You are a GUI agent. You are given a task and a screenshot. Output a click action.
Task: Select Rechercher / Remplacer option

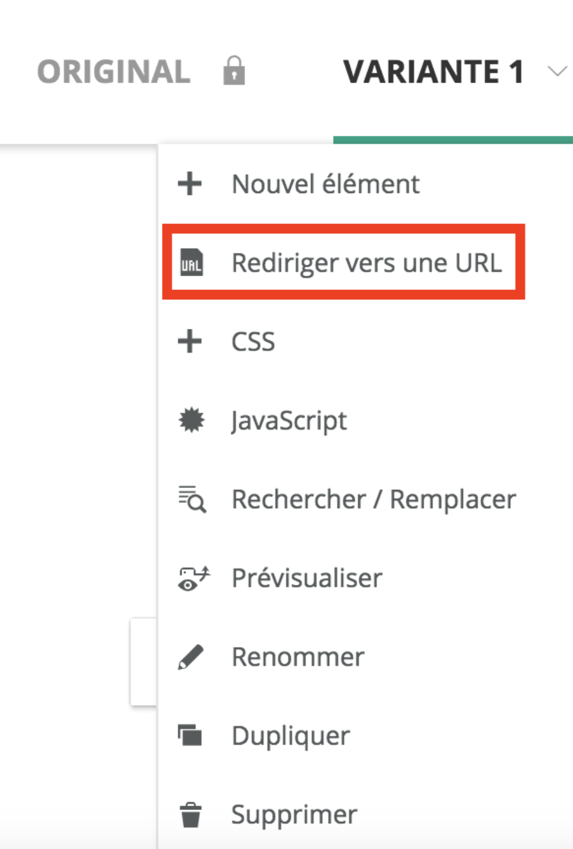coord(374,499)
